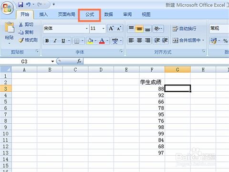Switch to the 公式 Formulas tab
Image resolution: width=229 pixels, height=172 pixels.
tap(90, 15)
